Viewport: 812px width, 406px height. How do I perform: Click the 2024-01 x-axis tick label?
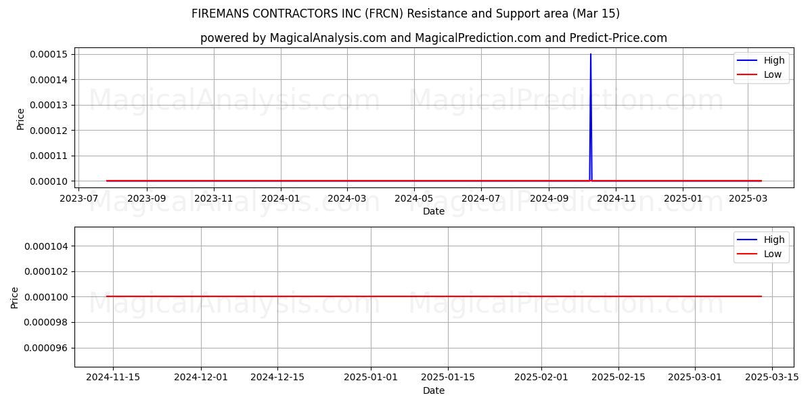pyautogui.click(x=280, y=198)
